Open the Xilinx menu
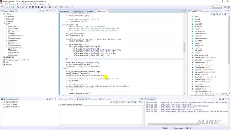The height and width of the screenshot is (130, 231). (36, 4)
